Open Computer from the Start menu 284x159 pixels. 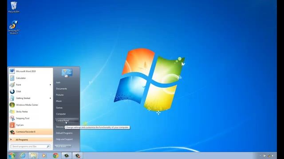click(x=61, y=114)
